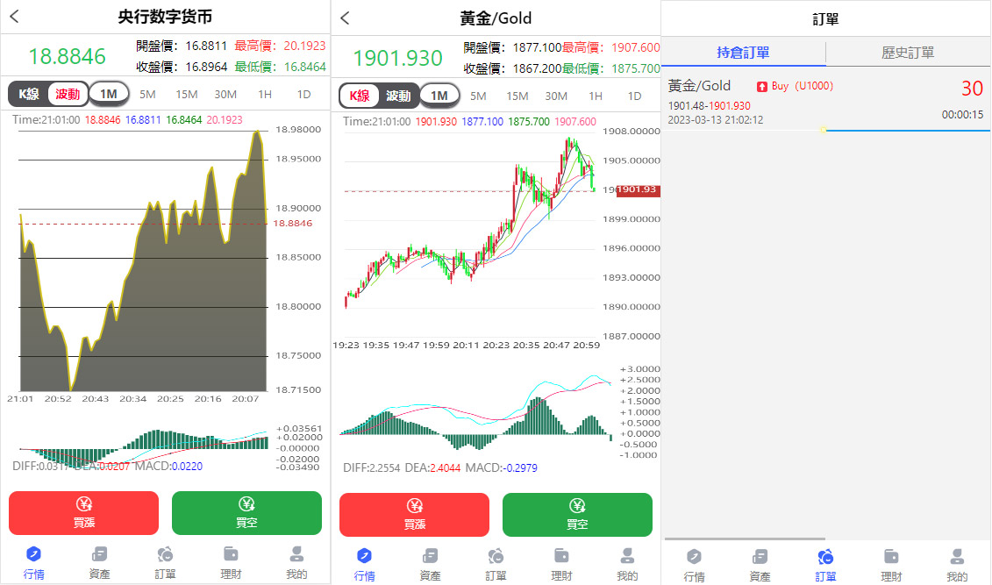Tap red 買漲 button for 央行数字货币
The height and width of the screenshot is (585, 992).
pyautogui.click(x=83, y=513)
